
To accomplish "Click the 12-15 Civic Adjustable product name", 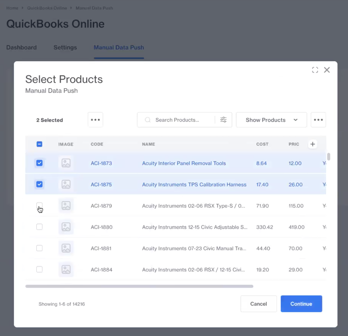I will (195, 227).
